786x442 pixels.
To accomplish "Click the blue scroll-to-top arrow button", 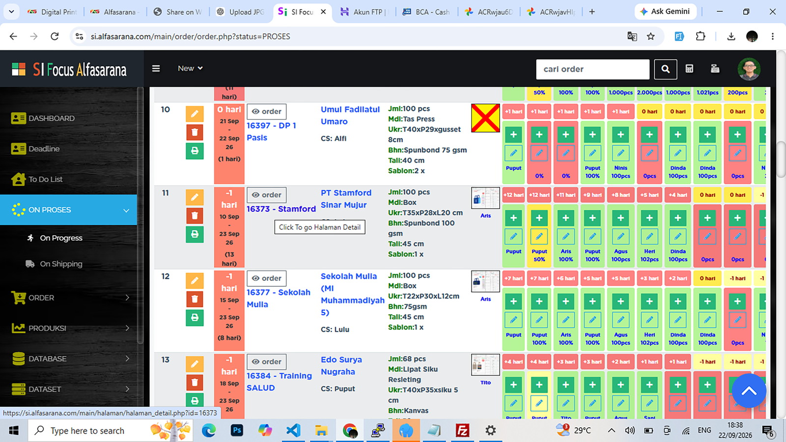I will (749, 391).
